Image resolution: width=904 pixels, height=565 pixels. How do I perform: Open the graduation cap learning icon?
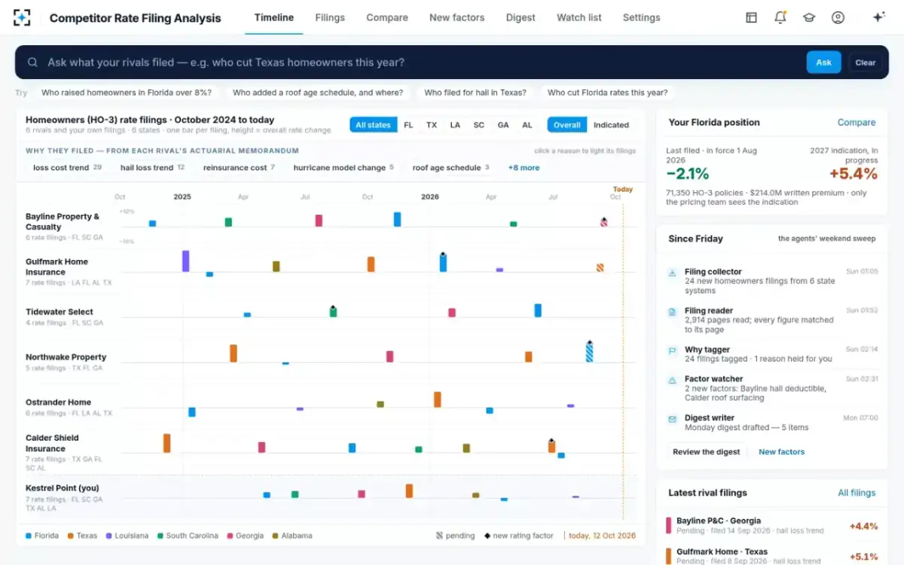click(x=809, y=17)
